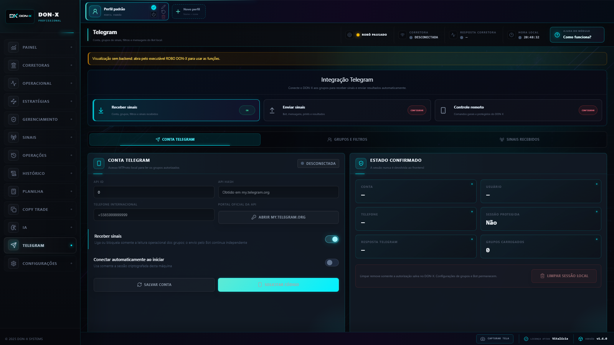This screenshot has width=614, height=345.
Task: Click the Grupos Carregados count card
Action: click(541, 246)
